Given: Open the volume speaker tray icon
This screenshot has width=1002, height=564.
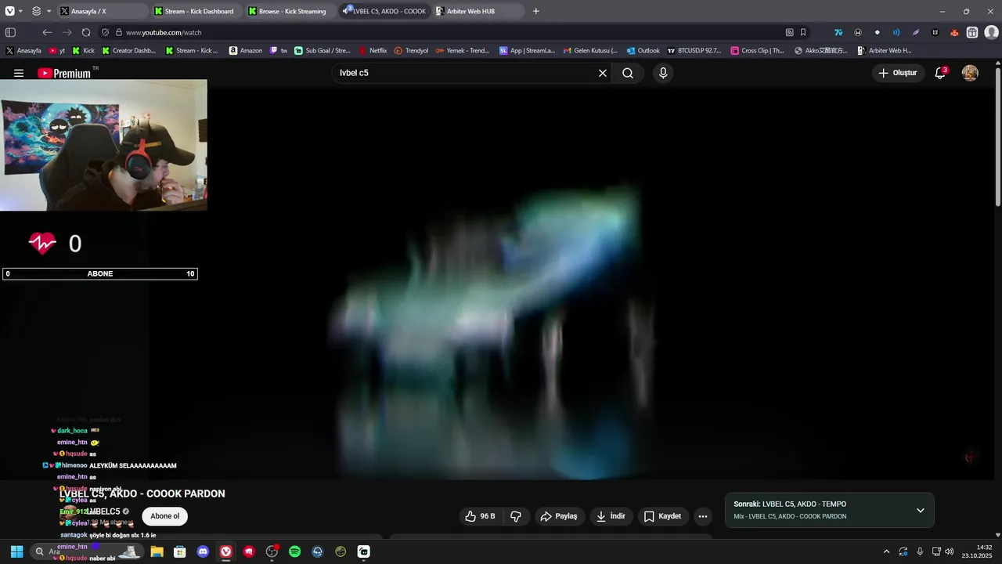Looking at the screenshot, I should tap(950, 551).
